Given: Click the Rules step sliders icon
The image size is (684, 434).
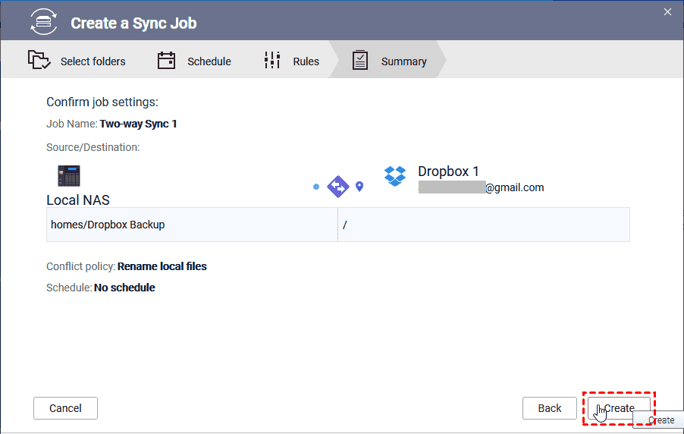Looking at the screenshot, I should (x=272, y=61).
